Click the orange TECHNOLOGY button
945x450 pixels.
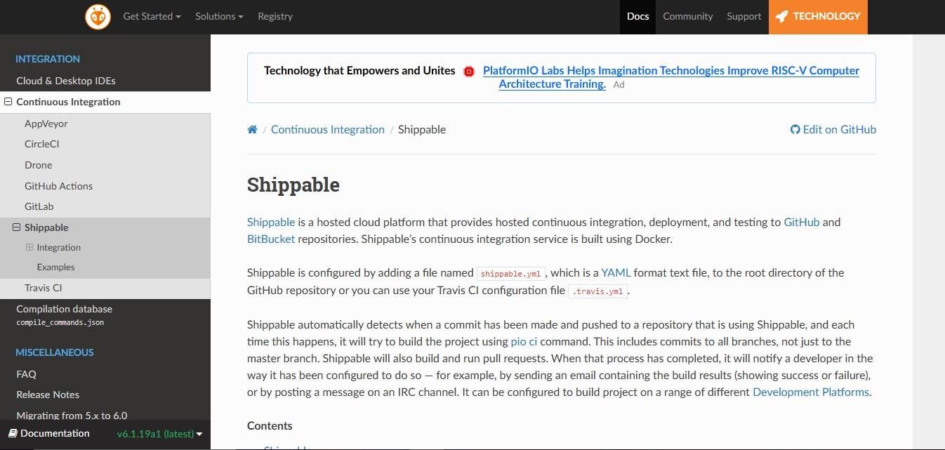(818, 16)
